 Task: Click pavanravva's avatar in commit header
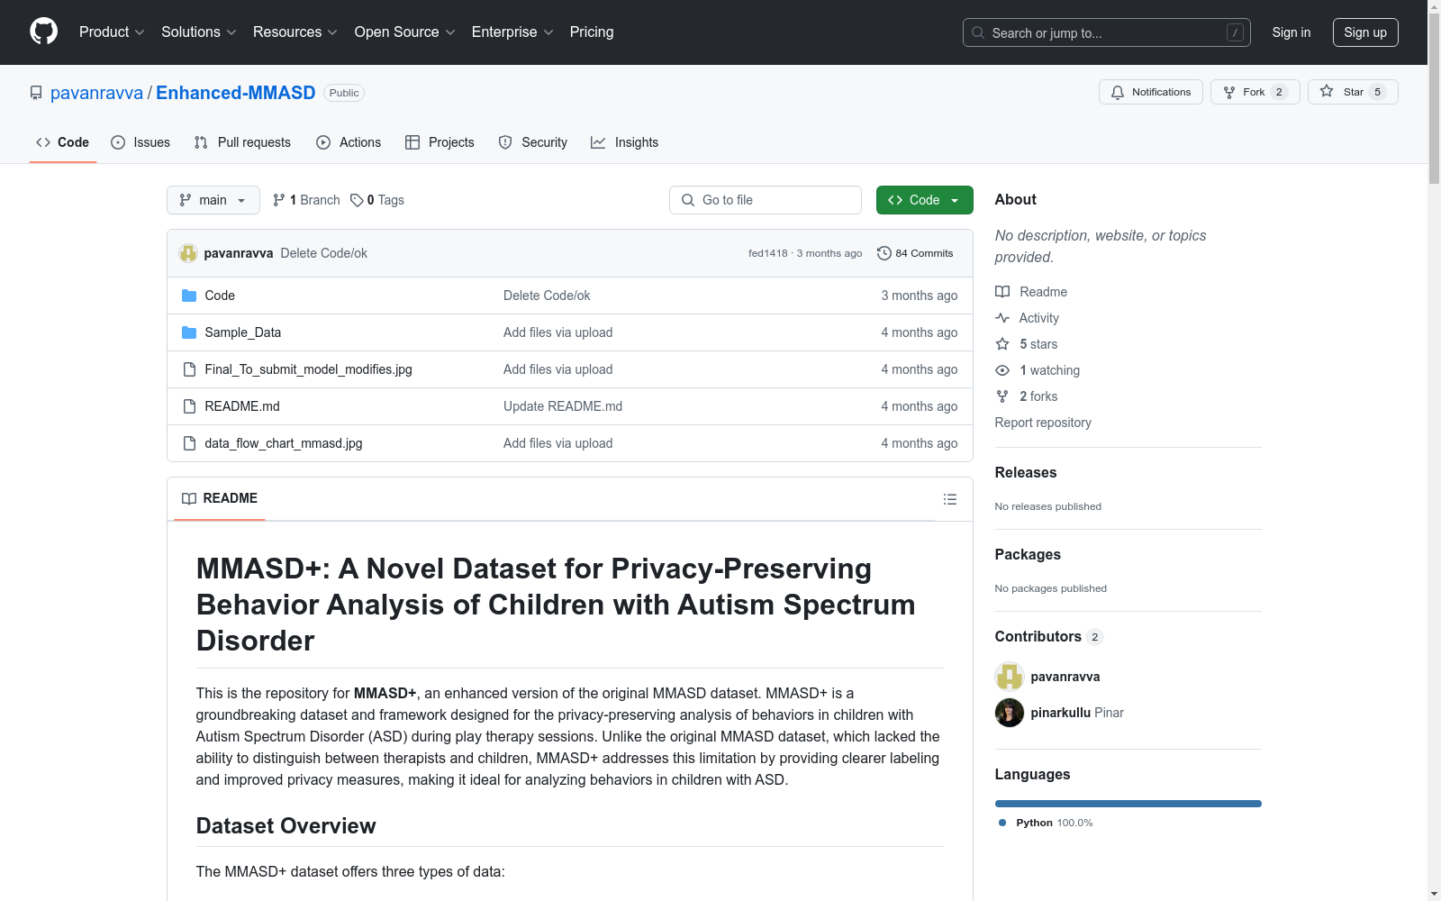(x=187, y=253)
